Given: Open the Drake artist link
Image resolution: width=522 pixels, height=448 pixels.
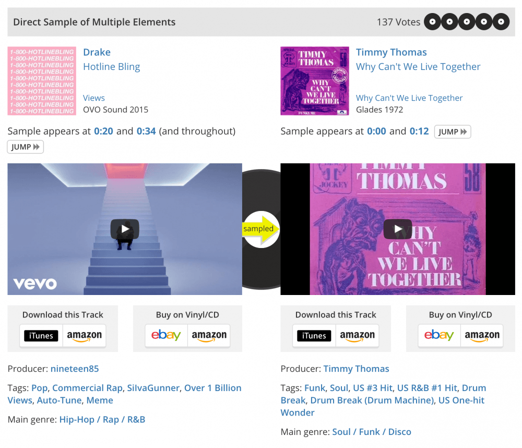Looking at the screenshot, I should pos(97,52).
